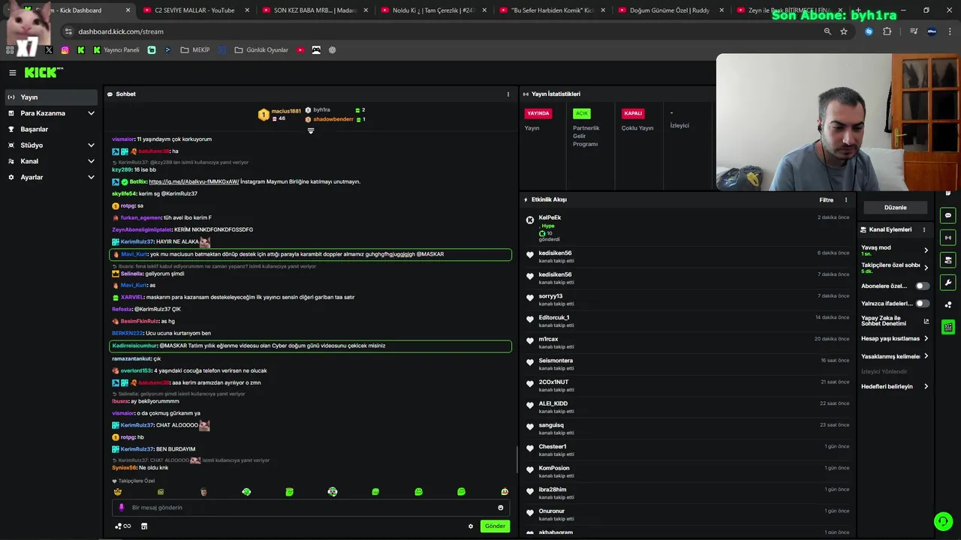Pick the face photo emote in the emote row
This screenshot has width=961, height=540.
pos(203,492)
